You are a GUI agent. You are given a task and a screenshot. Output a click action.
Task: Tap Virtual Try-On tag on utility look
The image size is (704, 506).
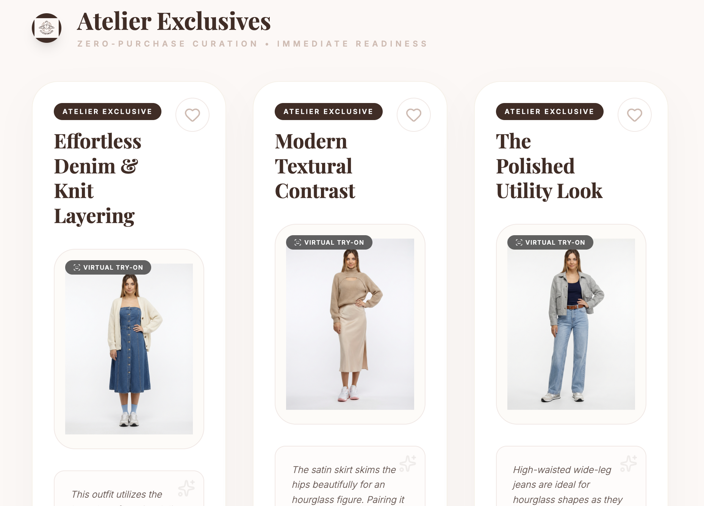tap(550, 242)
